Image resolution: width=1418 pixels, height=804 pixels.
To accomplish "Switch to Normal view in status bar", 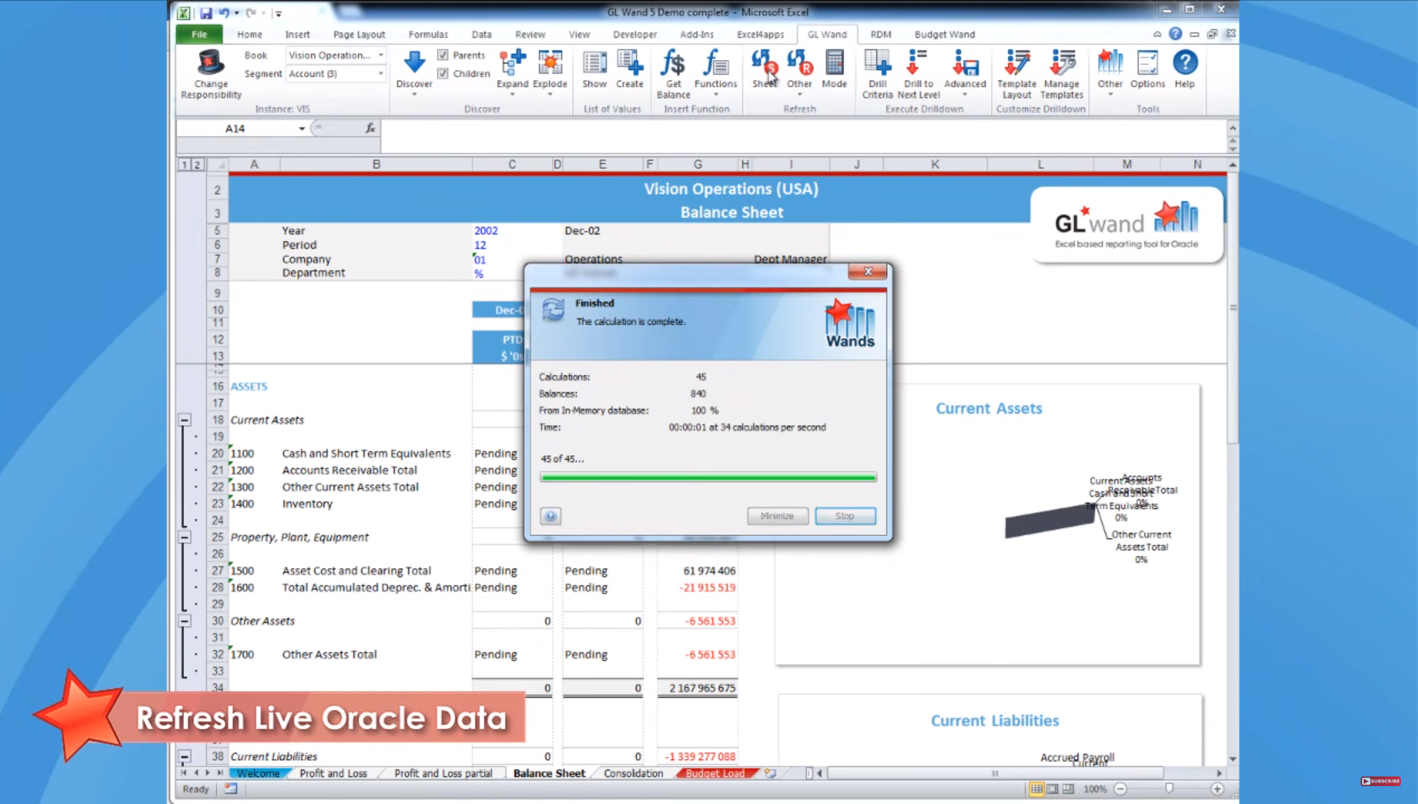I will 1036,789.
